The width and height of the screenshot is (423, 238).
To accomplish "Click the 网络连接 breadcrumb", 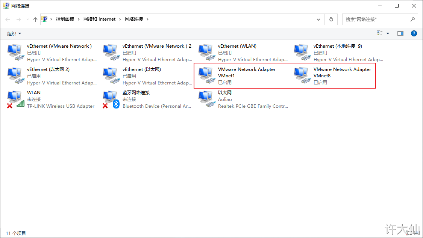I will coord(134,19).
